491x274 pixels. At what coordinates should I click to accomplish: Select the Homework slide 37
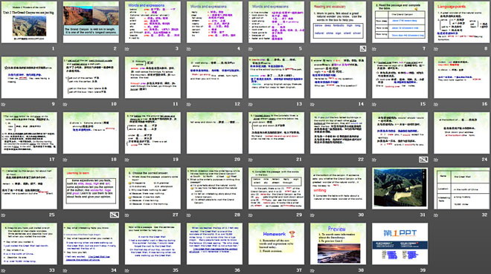click(x=276, y=244)
